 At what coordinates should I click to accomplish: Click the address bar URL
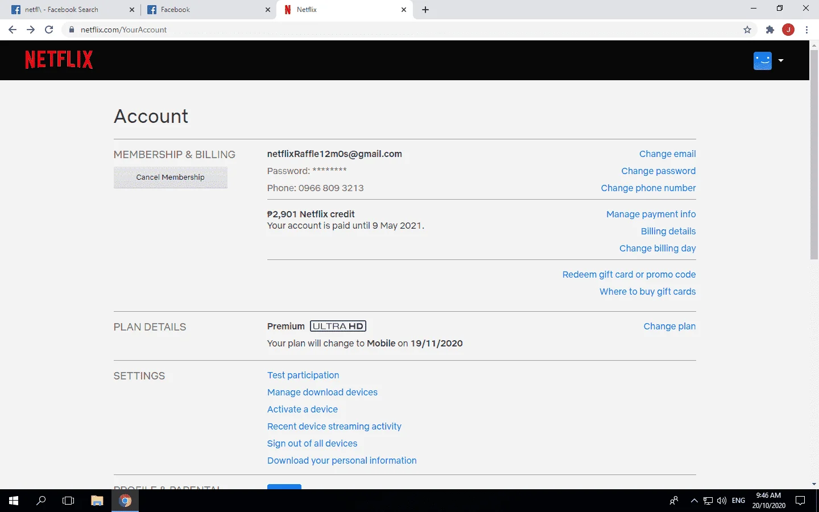click(123, 30)
